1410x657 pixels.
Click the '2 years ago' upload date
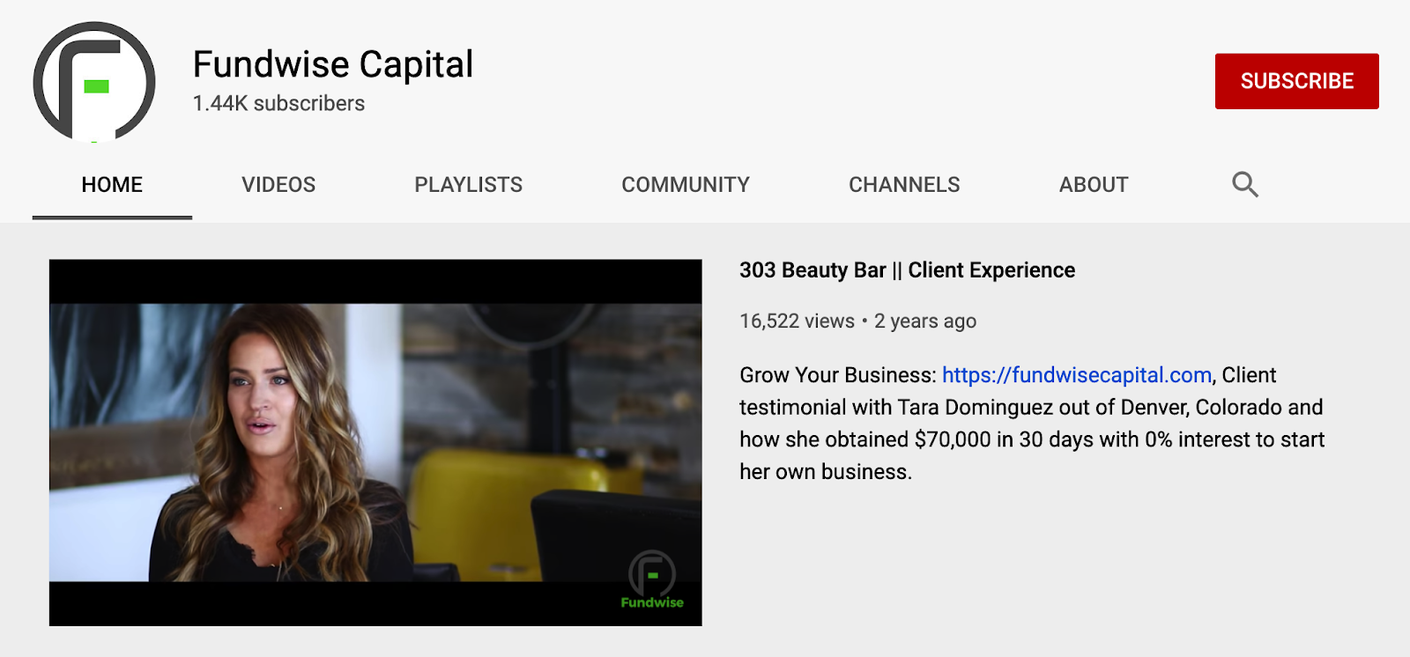coord(925,321)
